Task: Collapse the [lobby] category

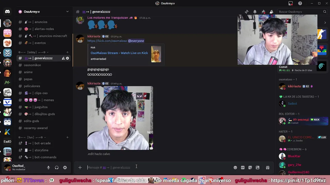Action: tap(33, 52)
